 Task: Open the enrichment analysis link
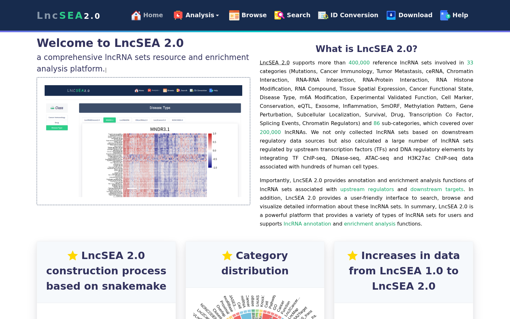point(370,224)
